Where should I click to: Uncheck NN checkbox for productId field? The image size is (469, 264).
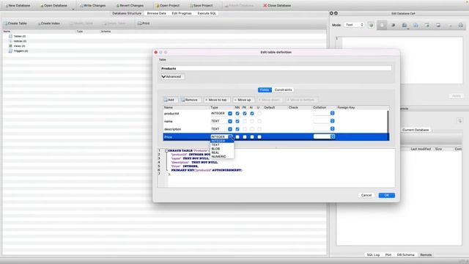[x=237, y=114]
